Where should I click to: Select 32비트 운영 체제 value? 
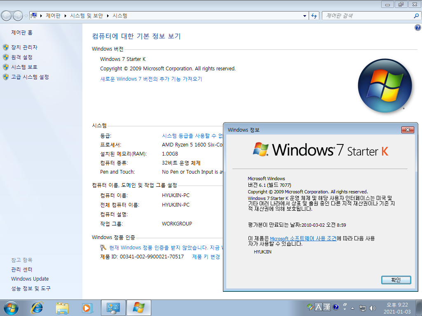coord(181,163)
